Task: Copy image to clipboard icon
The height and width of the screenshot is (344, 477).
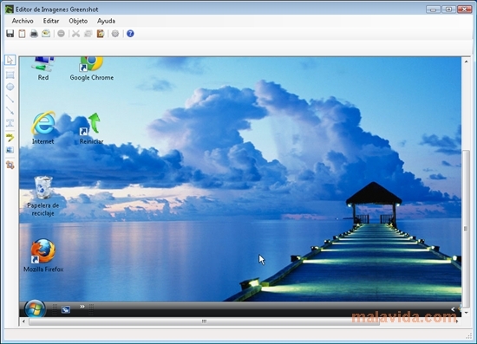Action: [22, 34]
